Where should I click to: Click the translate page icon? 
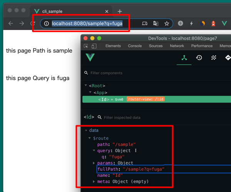coord(156,23)
